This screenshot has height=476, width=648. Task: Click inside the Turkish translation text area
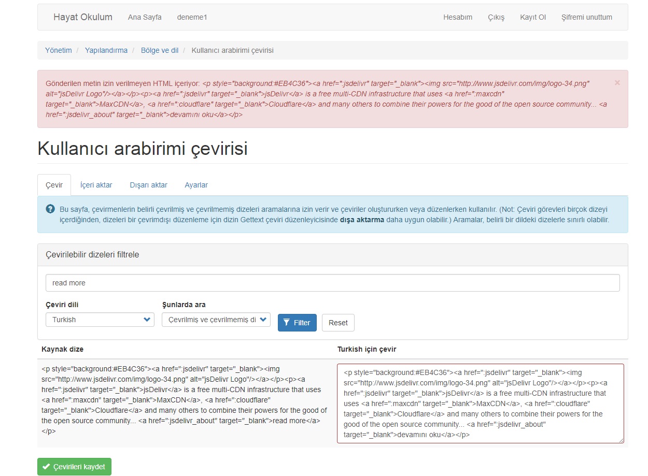pos(480,403)
